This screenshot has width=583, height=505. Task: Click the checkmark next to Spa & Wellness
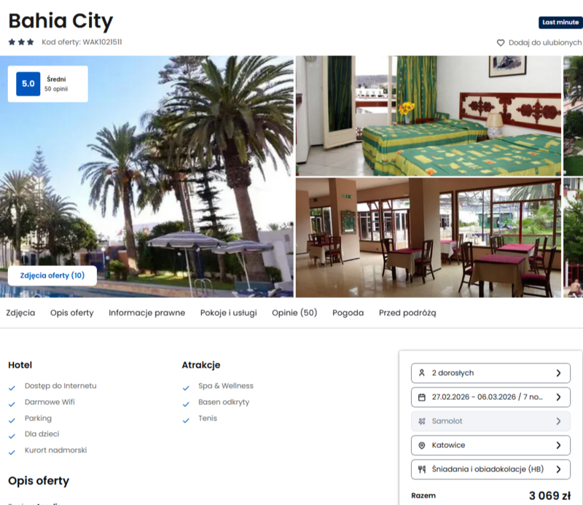point(186,388)
